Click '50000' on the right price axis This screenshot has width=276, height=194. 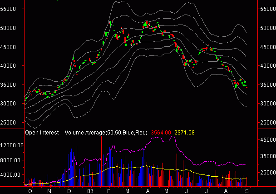[268, 28]
